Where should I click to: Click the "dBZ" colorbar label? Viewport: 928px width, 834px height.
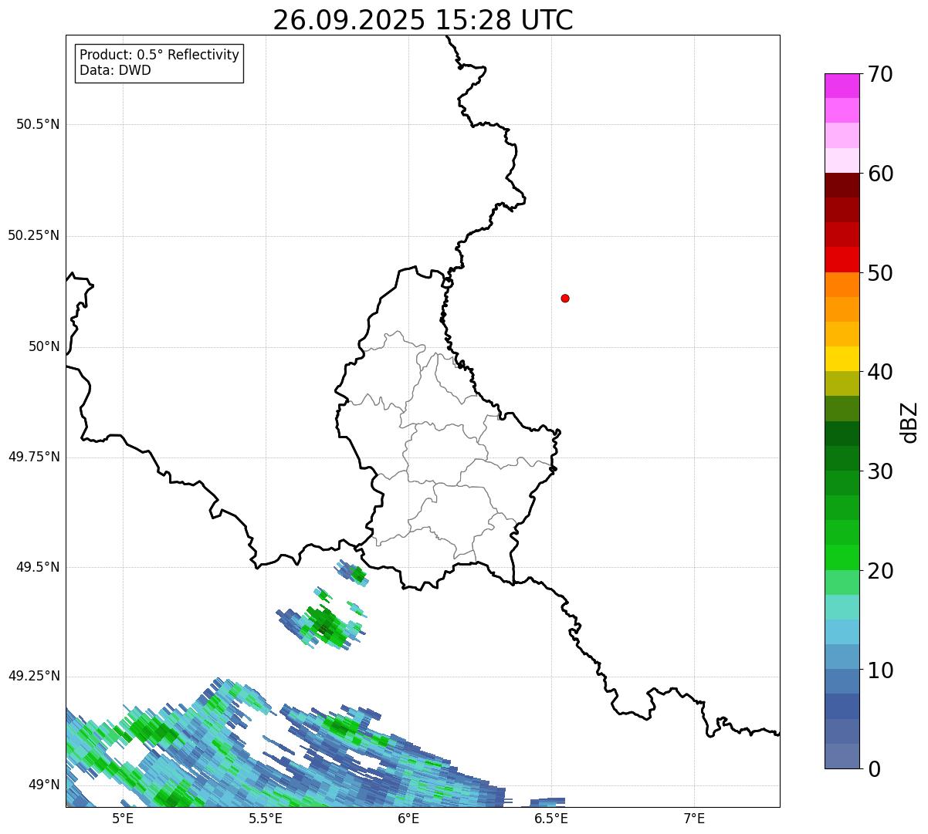(x=909, y=421)
